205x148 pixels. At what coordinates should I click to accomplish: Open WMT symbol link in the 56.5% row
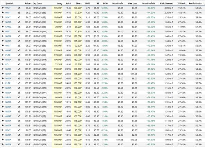pyautogui.click(x=8, y=46)
